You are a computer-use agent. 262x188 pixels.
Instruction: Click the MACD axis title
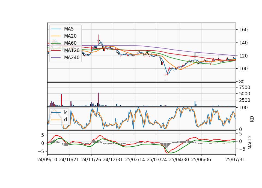click(x=250, y=143)
